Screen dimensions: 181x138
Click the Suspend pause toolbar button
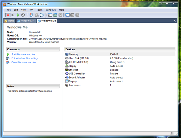13,15
